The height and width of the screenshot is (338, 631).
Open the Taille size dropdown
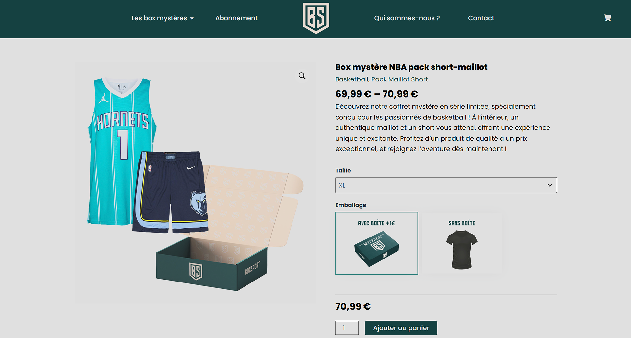tap(446, 185)
